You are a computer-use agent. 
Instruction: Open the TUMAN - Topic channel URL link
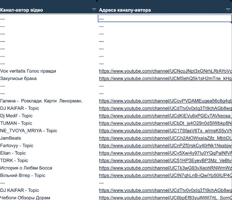click(x=165, y=123)
